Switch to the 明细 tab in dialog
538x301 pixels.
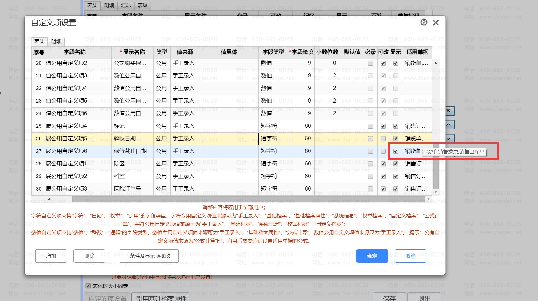[56, 41]
